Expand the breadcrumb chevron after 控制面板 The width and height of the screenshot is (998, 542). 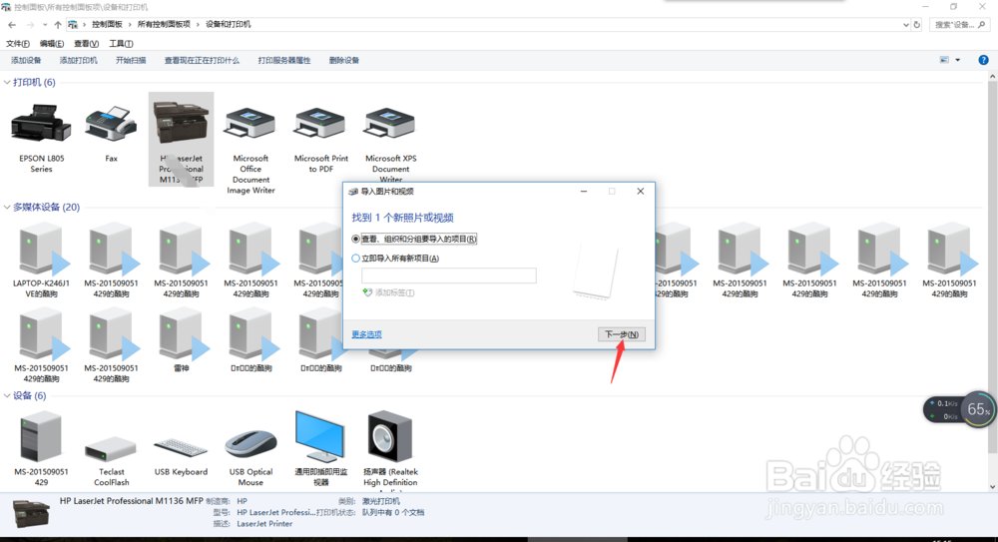click(x=130, y=25)
